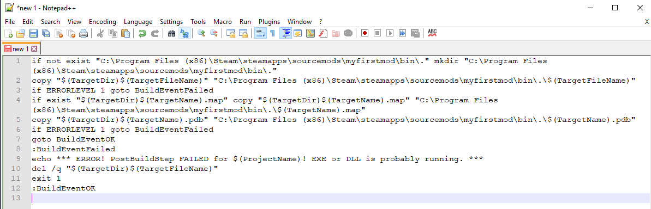Open the Encoding menu

pos(103,22)
